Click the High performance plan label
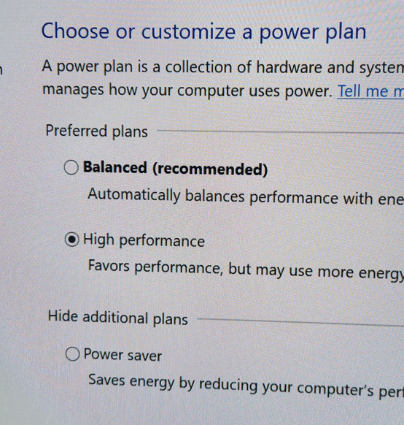 [x=144, y=241]
